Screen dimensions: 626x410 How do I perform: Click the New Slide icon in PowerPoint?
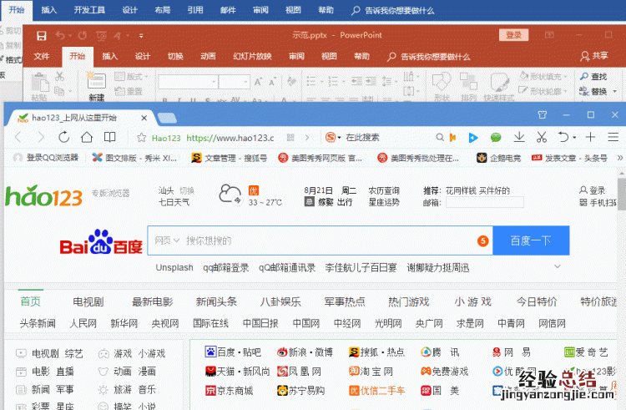pyautogui.click(x=96, y=79)
